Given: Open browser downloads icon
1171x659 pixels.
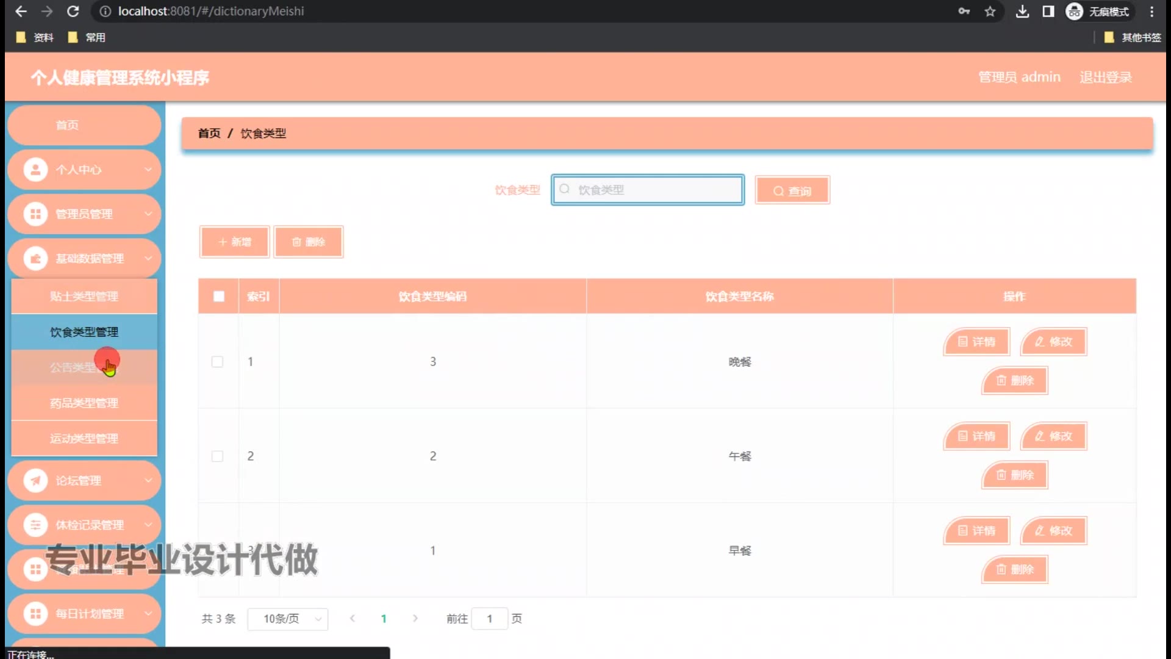Looking at the screenshot, I should (1022, 12).
